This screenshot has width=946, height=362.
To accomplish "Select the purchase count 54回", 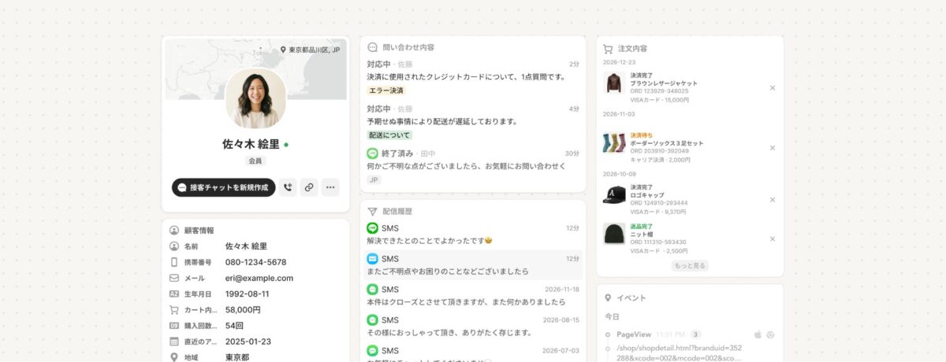I will click(234, 325).
